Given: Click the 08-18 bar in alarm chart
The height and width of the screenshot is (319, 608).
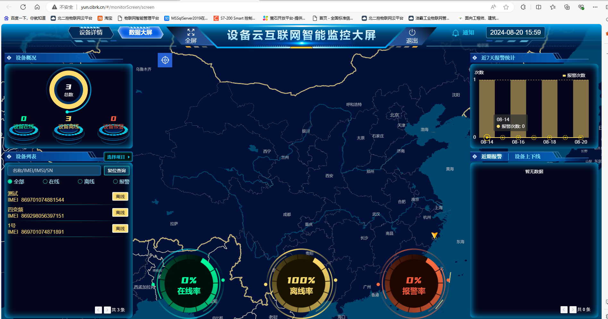Looking at the screenshot, I should [550, 109].
